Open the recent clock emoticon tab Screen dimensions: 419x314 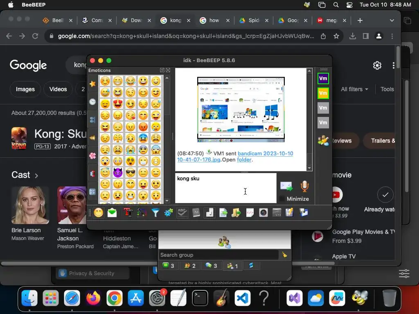point(92,102)
